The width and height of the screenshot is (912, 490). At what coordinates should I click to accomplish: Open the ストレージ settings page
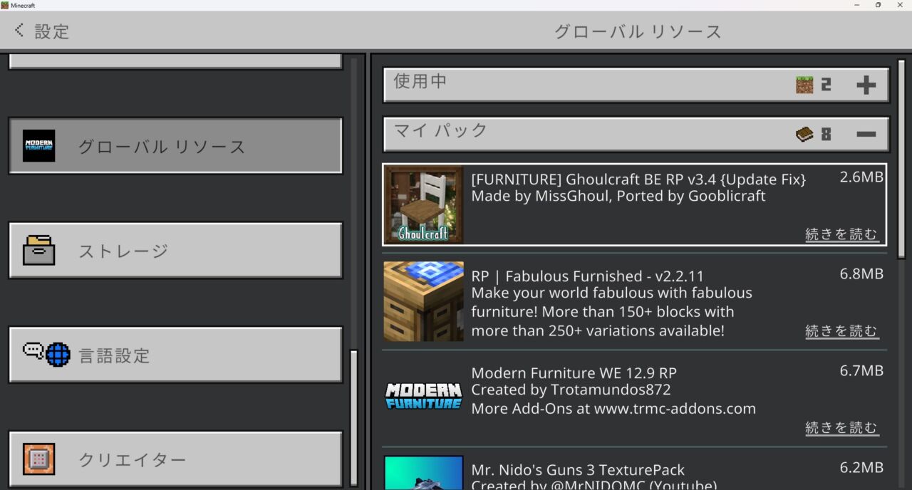click(175, 251)
